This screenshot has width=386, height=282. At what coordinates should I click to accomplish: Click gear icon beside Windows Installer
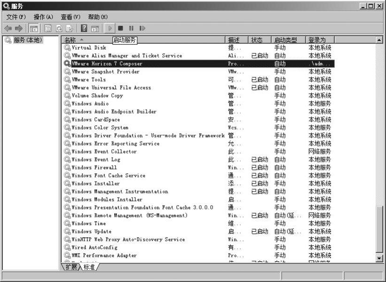(67, 183)
